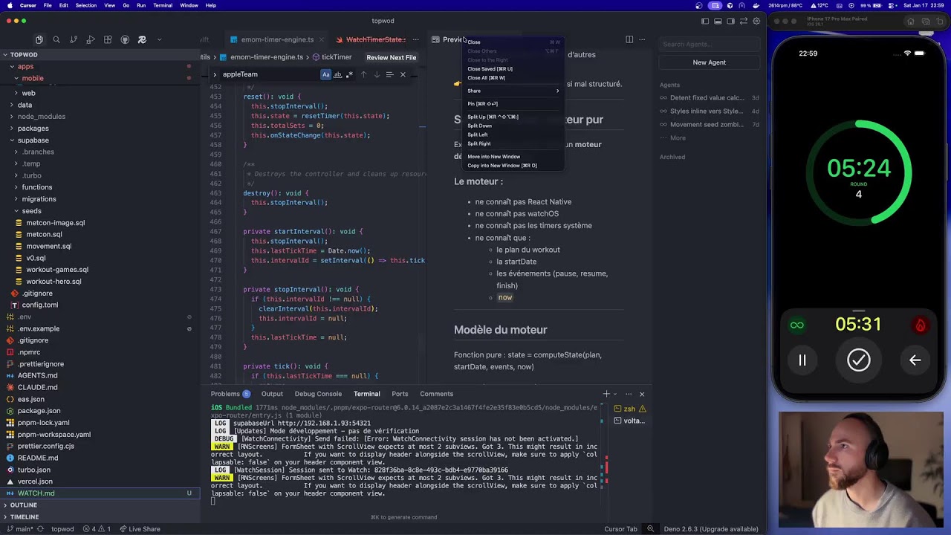Click Deno upgrade available status

click(711, 529)
